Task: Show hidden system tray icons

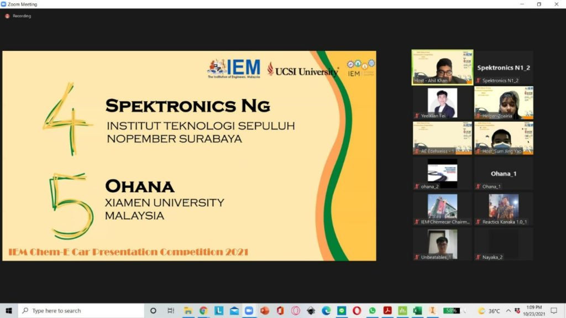Action: tap(509, 311)
